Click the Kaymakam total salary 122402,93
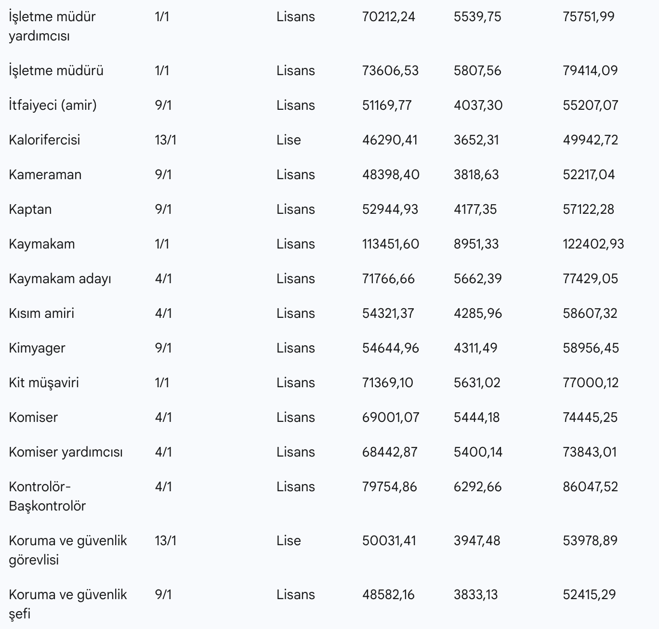The width and height of the screenshot is (659, 629). click(593, 244)
